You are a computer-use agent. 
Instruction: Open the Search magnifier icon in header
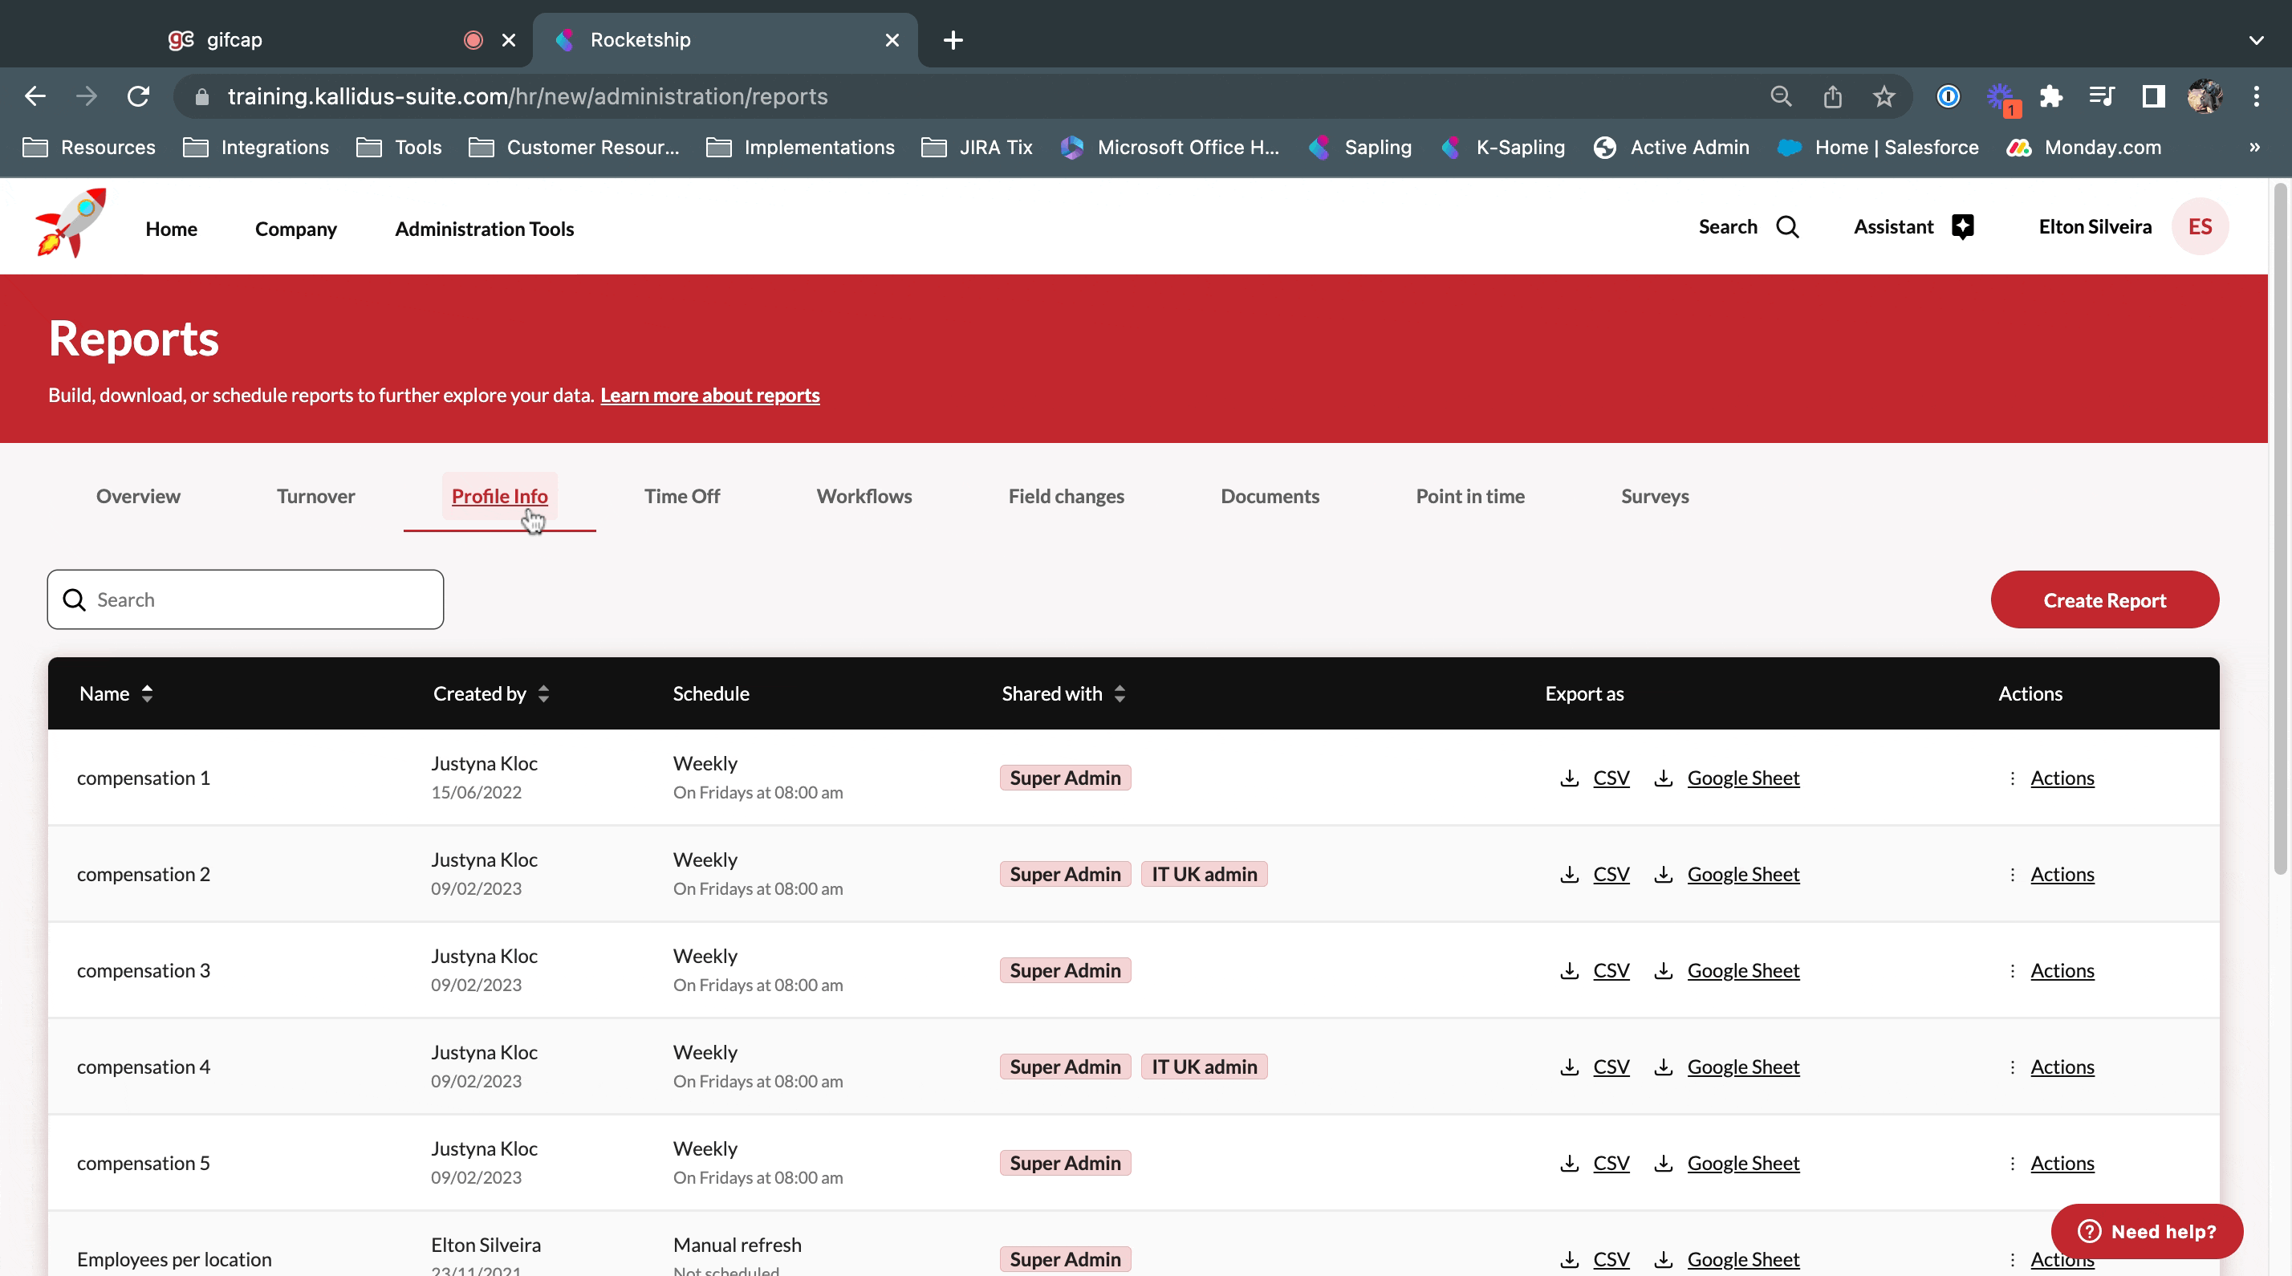pyautogui.click(x=1786, y=227)
